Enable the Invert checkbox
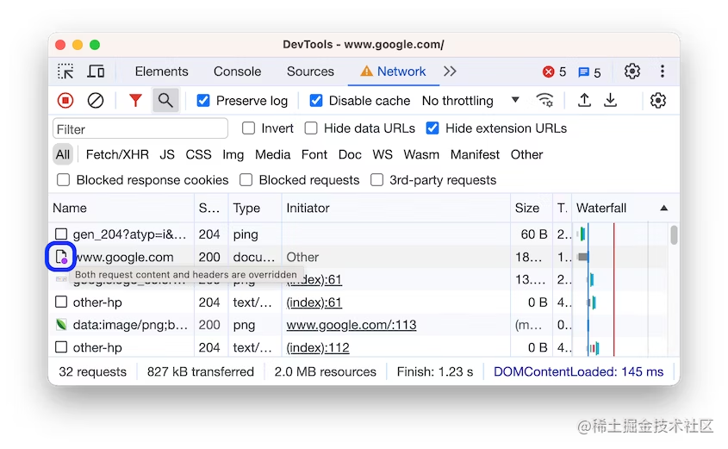 click(x=249, y=128)
